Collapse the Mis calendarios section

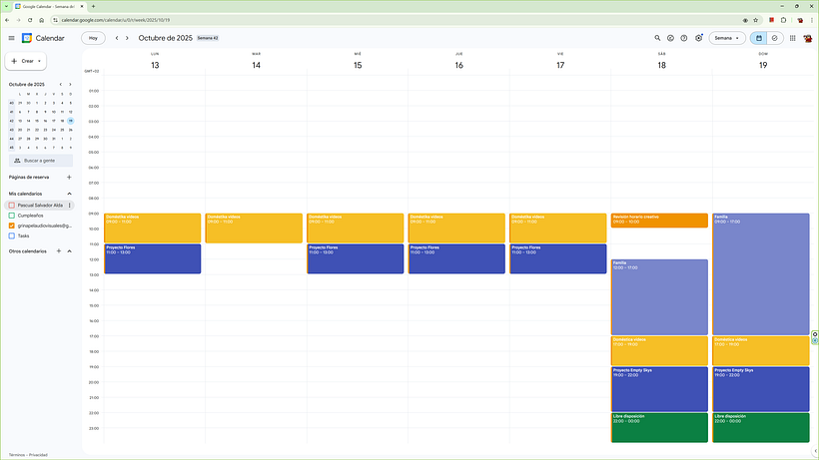69,194
